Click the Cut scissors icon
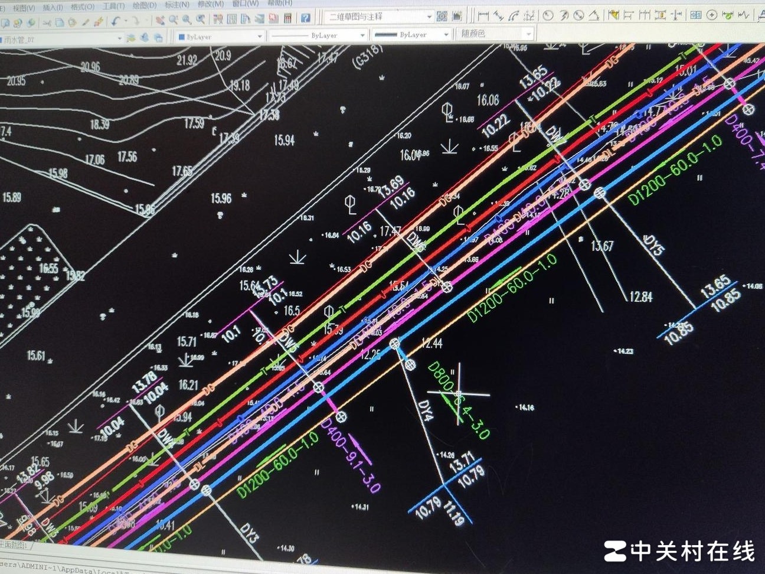765x574 pixels. (47, 22)
